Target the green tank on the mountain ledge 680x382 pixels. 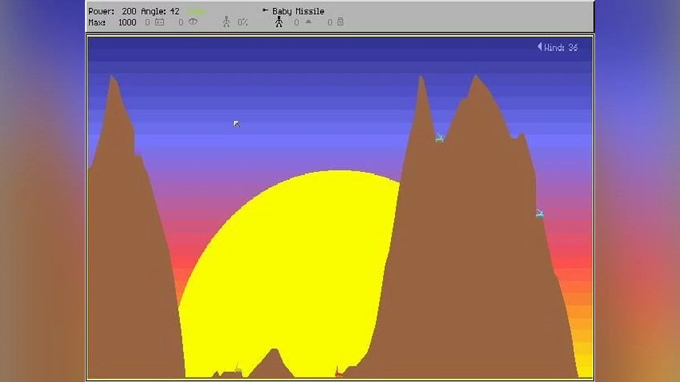[439, 138]
